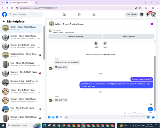Open a new browser tab
Image resolution: width=160 pixels, height=128 pixels.
click(x=36, y=3)
